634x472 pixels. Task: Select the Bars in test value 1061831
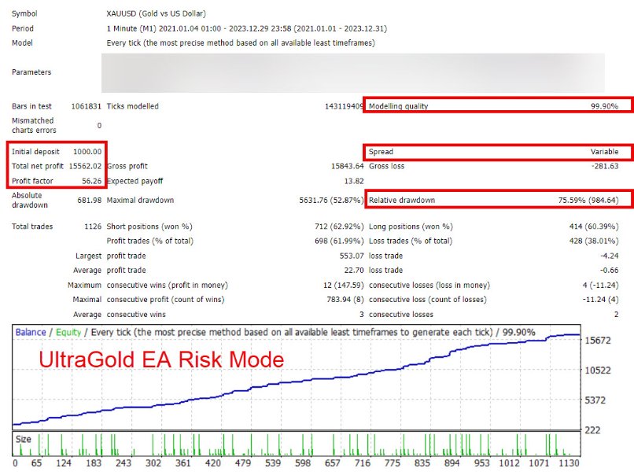[86, 106]
